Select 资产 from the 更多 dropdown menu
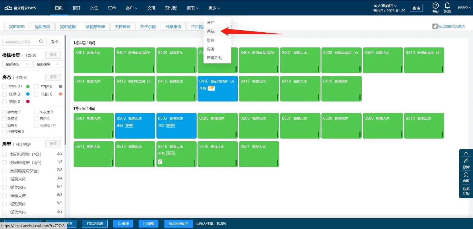Screen dimensions: 473x229 coord(217,22)
